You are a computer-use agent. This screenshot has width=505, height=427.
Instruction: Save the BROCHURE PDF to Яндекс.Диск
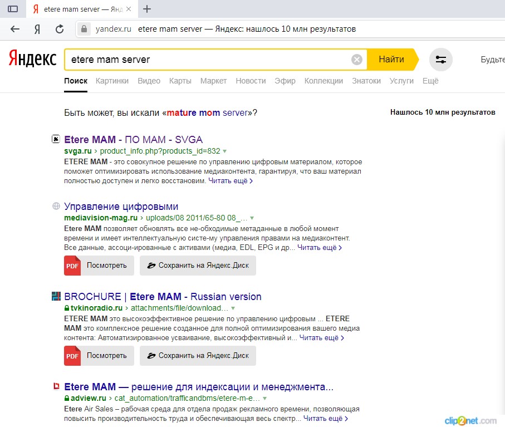198,355
